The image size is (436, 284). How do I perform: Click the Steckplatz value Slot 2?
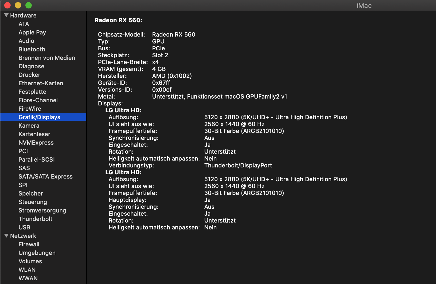160,55
